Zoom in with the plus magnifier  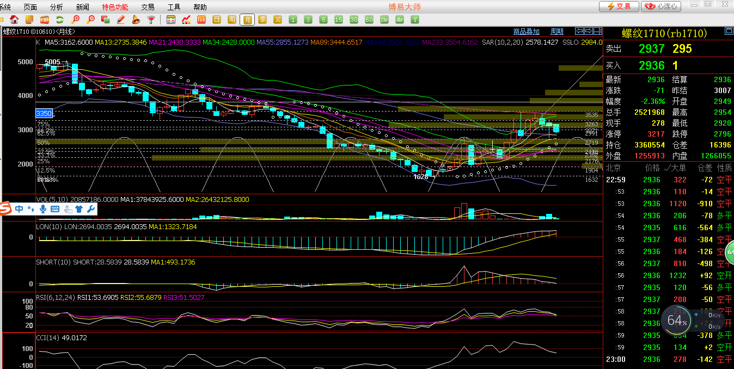click(x=76, y=20)
